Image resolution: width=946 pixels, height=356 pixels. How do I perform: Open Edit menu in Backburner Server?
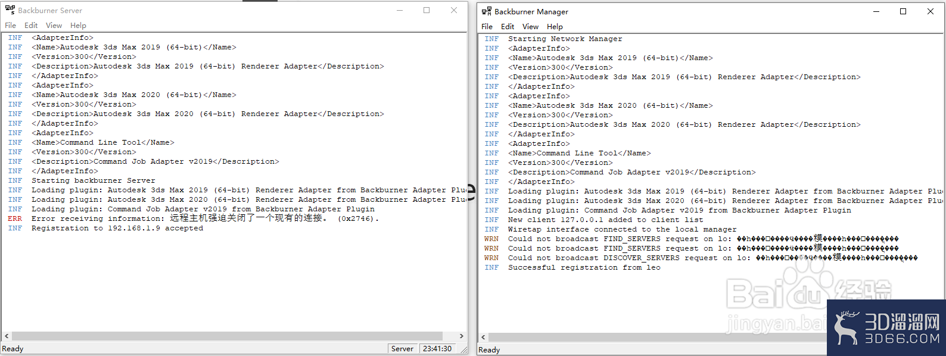point(31,26)
